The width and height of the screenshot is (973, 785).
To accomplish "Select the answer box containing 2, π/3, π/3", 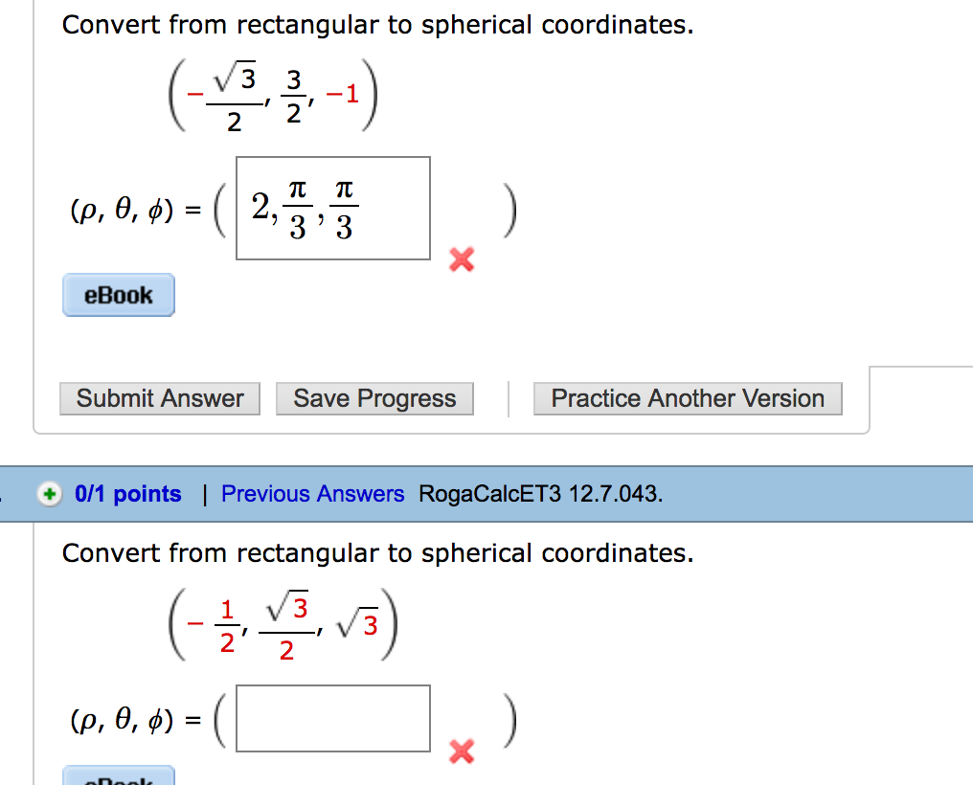I will [x=332, y=208].
